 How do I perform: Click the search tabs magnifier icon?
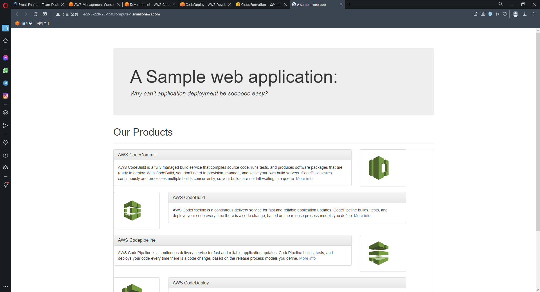tap(501, 4)
